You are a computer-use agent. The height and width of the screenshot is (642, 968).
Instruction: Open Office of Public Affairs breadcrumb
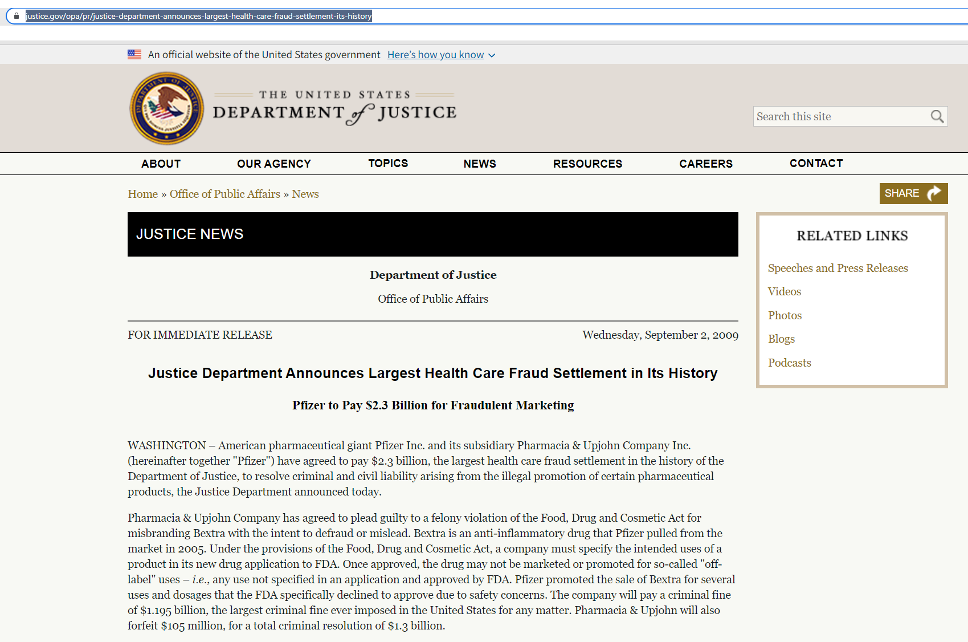pos(225,194)
